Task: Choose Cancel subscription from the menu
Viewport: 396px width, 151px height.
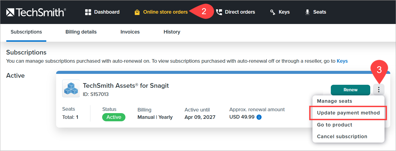Action: coord(342,137)
